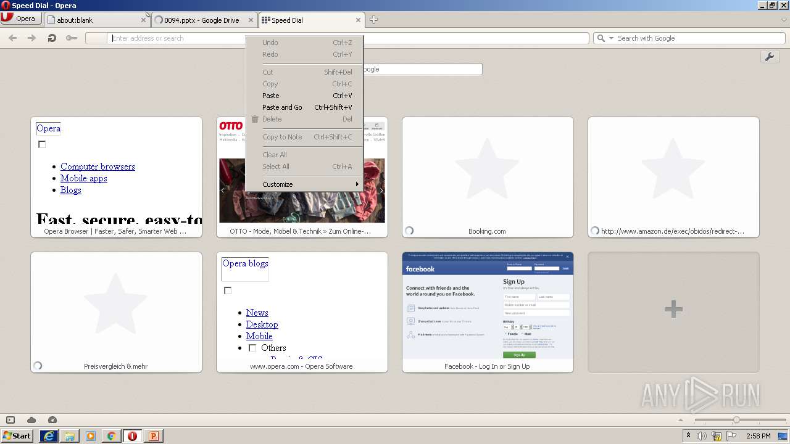Add a new speed dial with the plus tile
Image resolution: width=790 pixels, height=444 pixels.
[x=673, y=312]
